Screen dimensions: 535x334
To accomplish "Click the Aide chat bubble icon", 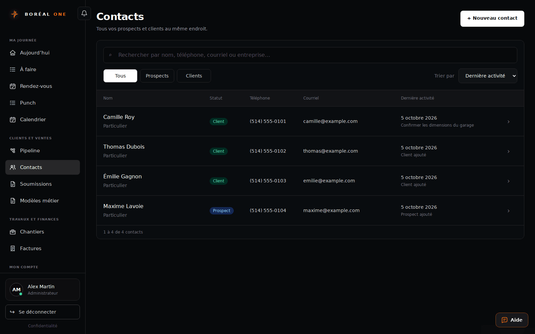I will [505, 320].
